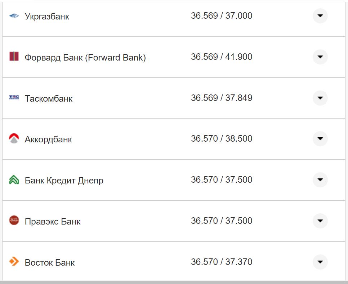Click the Восток Банк orange logo
This screenshot has height=284, width=348.
pos(14,261)
